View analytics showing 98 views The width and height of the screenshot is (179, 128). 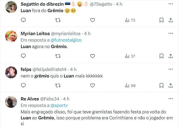(x=130, y=86)
